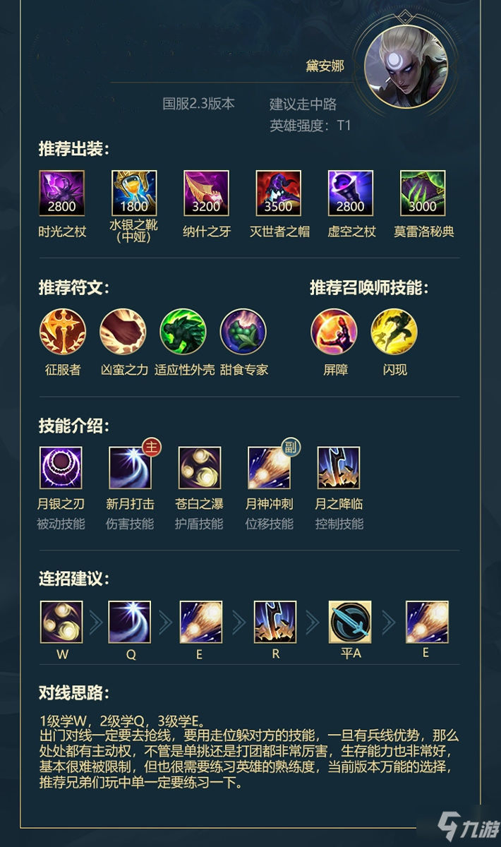Click the 月银之刃 passive skill icon

(61, 468)
